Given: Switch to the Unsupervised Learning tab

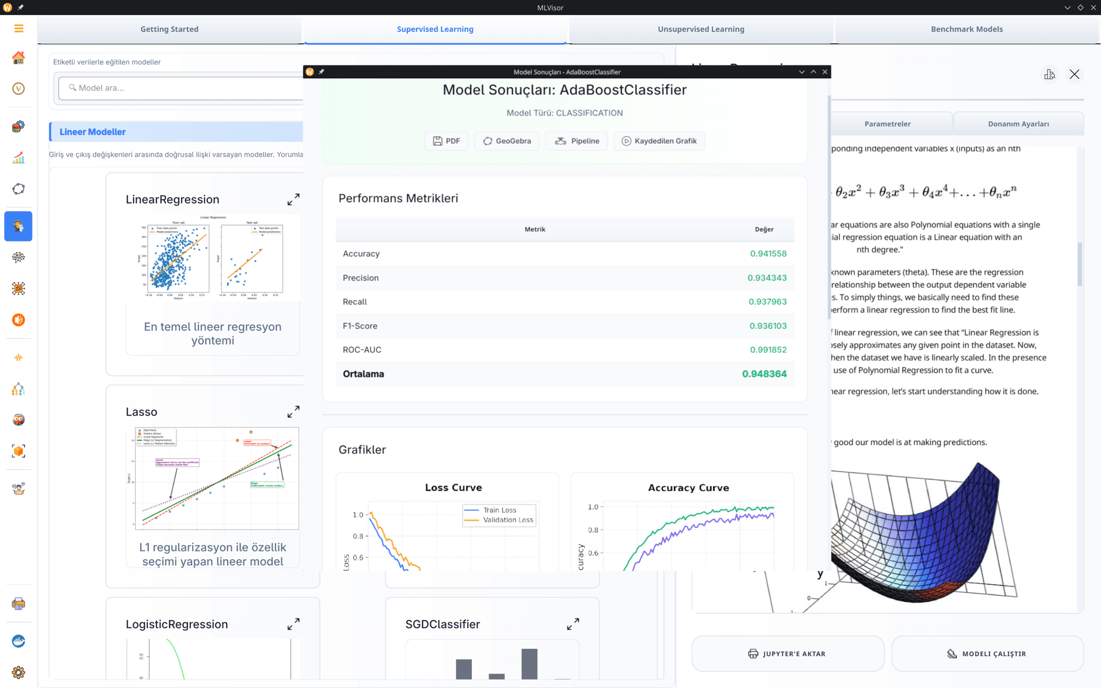Looking at the screenshot, I should click(701, 29).
